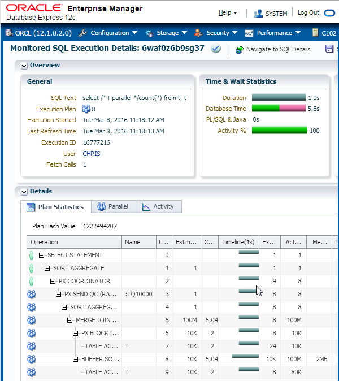Collapse the MERGE JOIN tree node
This screenshot has height=381, width=339.
69,321
